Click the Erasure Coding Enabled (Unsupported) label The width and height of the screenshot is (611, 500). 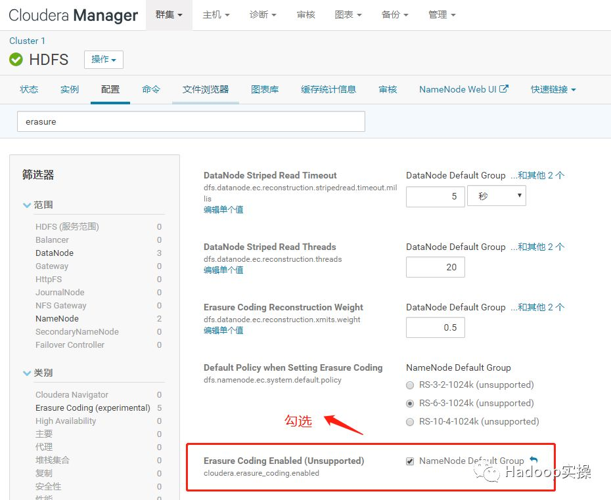point(284,461)
